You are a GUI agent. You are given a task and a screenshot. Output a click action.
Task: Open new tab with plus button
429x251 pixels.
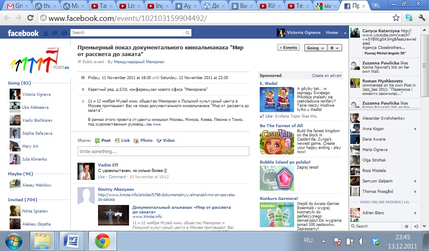(x=376, y=5)
